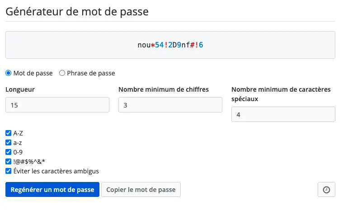Image resolution: width=343 pixels, height=210 pixels.
Task: Click the generated password text nou*54!2D9nf#!6
Action: click(x=170, y=45)
